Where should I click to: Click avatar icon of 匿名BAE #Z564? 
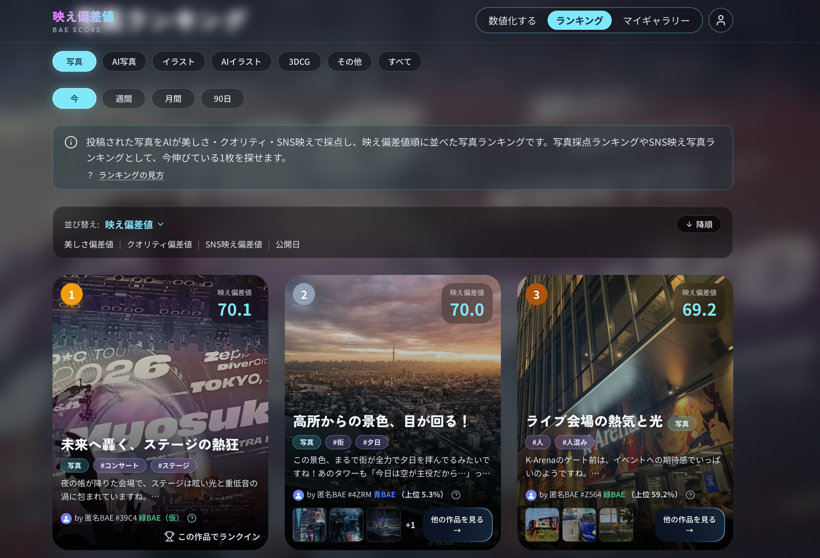tap(531, 495)
